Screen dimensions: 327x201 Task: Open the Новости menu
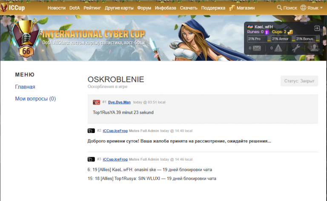pos(57,8)
